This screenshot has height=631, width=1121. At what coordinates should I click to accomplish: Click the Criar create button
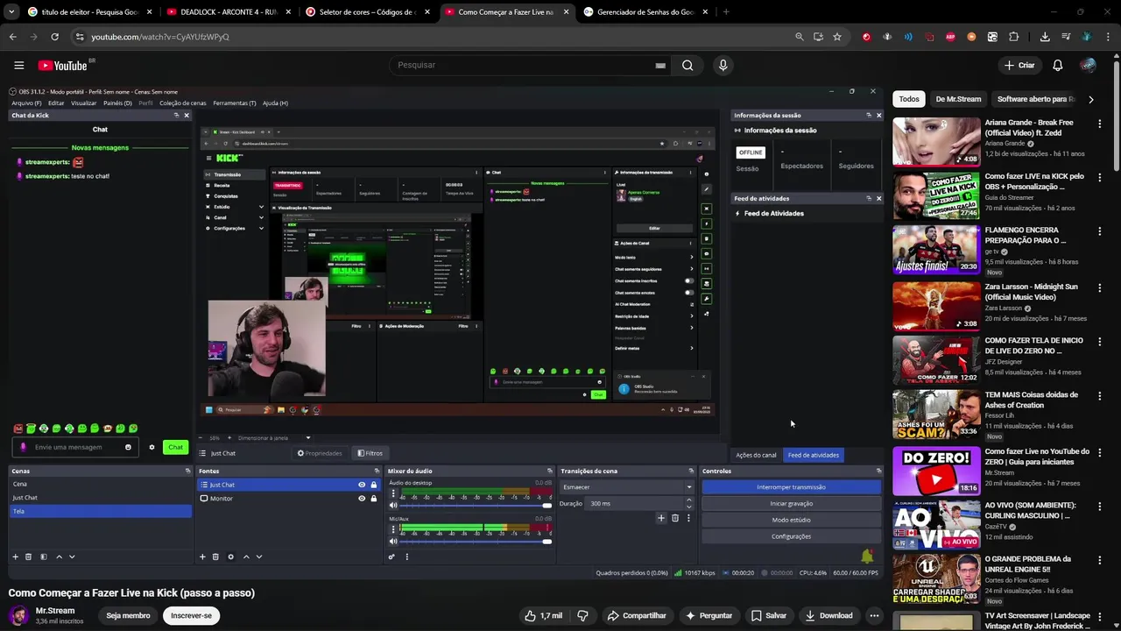pyautogui.click(x=1019, y=65)
